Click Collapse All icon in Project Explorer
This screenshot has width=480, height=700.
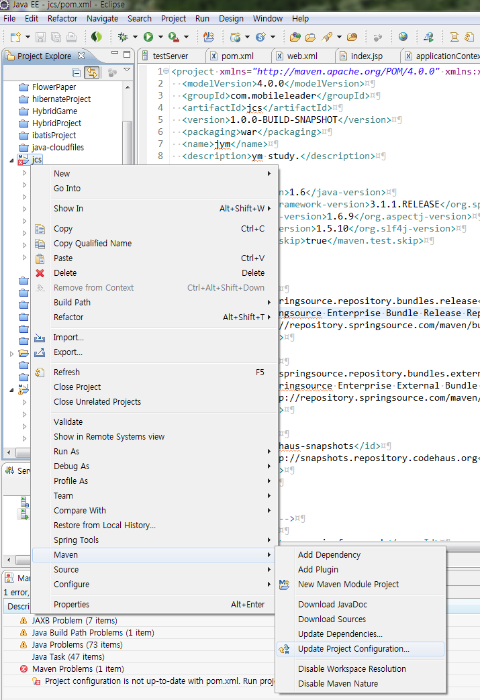tap(77, 72)
